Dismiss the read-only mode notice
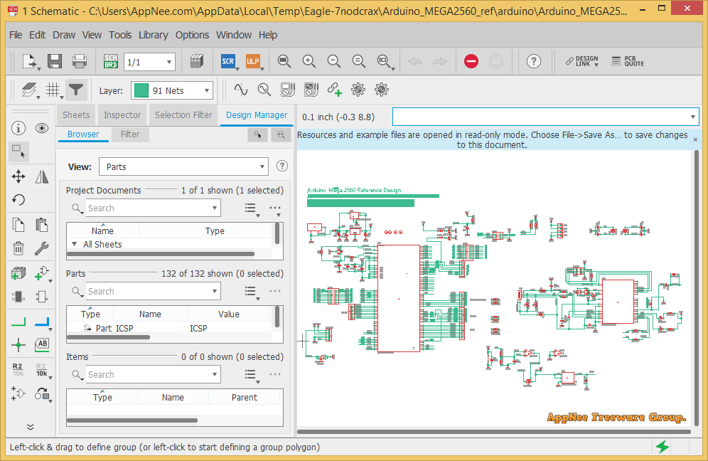708x461 pixels. (x=695, y=139)
